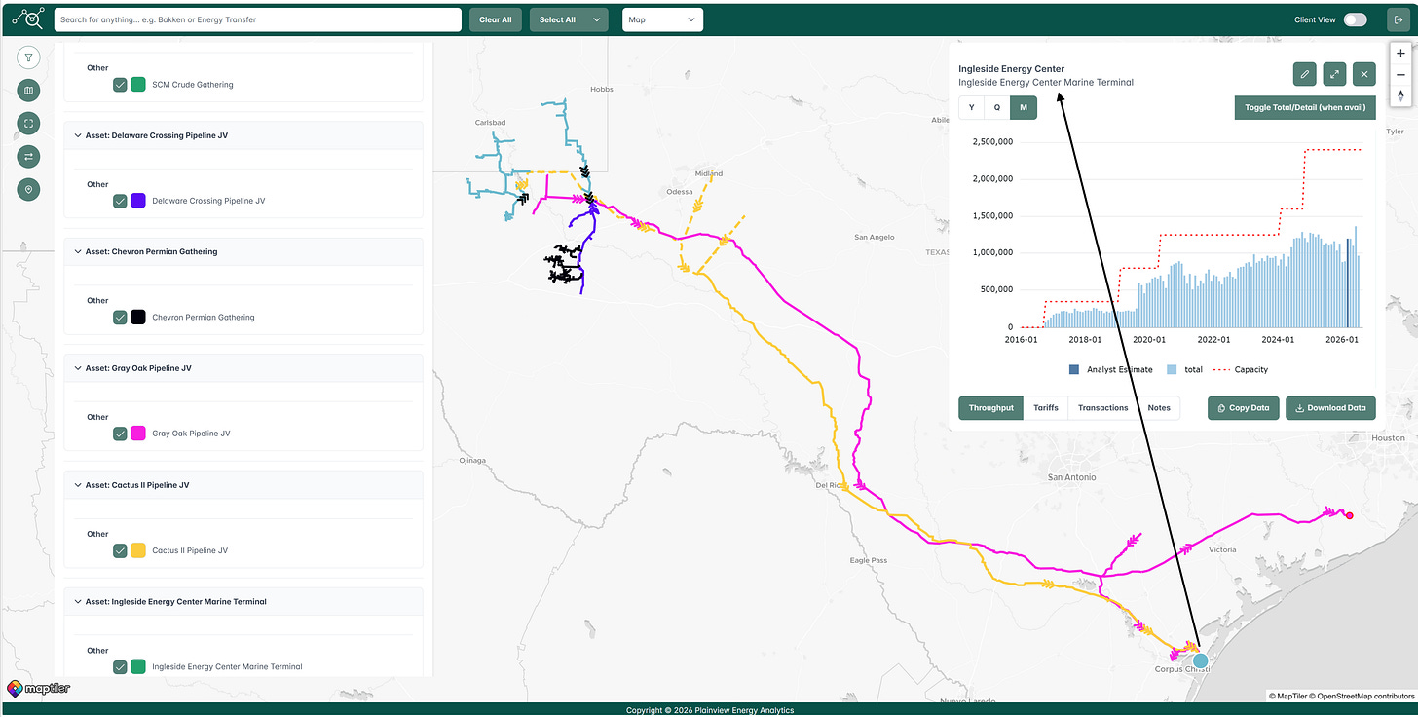
Task: Click the Download Data button
Action: coord(1330,408)
